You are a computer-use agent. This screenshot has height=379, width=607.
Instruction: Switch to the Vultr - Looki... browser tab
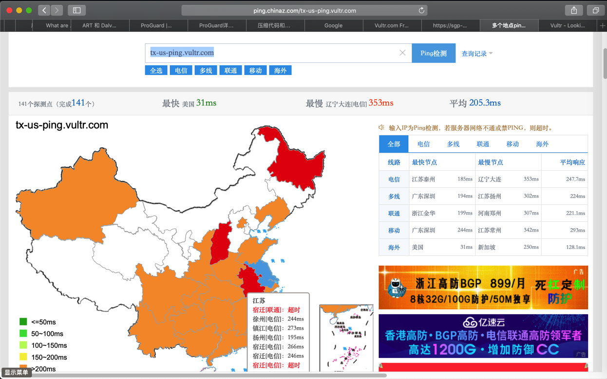567,25
